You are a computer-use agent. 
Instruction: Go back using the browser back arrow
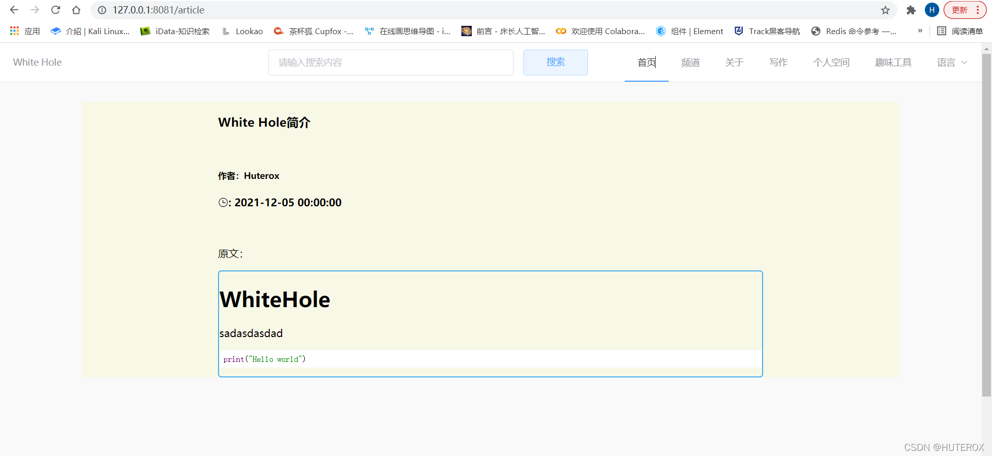coord(14,10)
